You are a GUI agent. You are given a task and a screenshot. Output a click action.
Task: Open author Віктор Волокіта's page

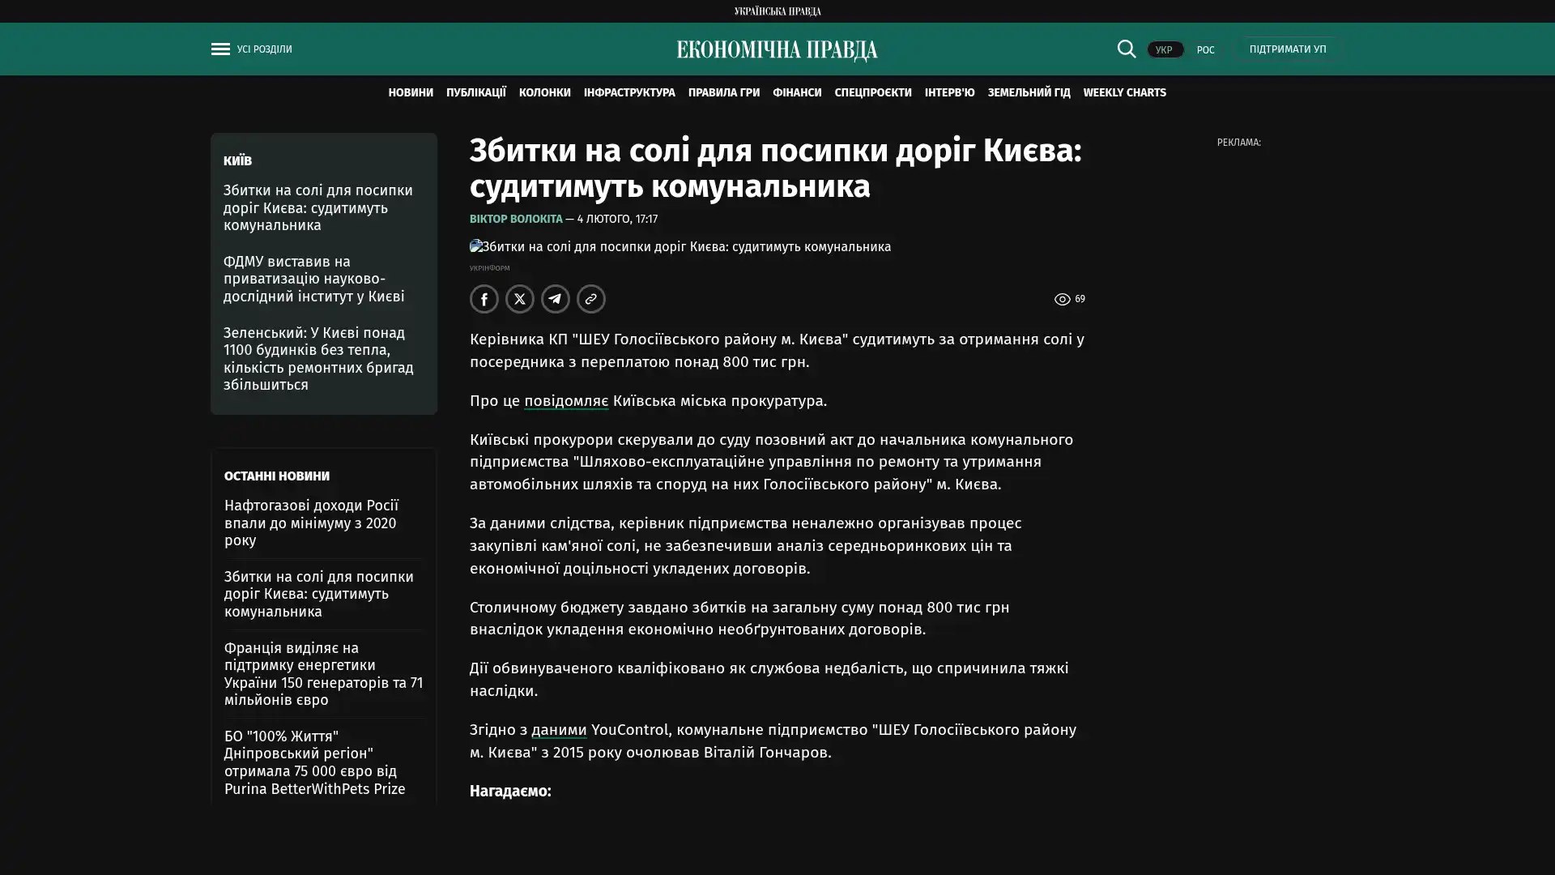point(515,220)
